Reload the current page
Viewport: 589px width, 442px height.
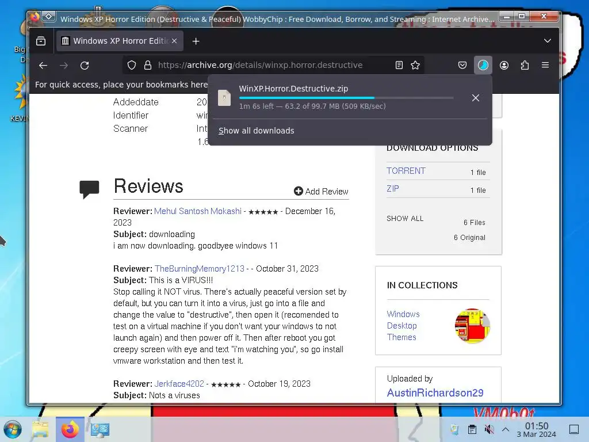(85, 66)
